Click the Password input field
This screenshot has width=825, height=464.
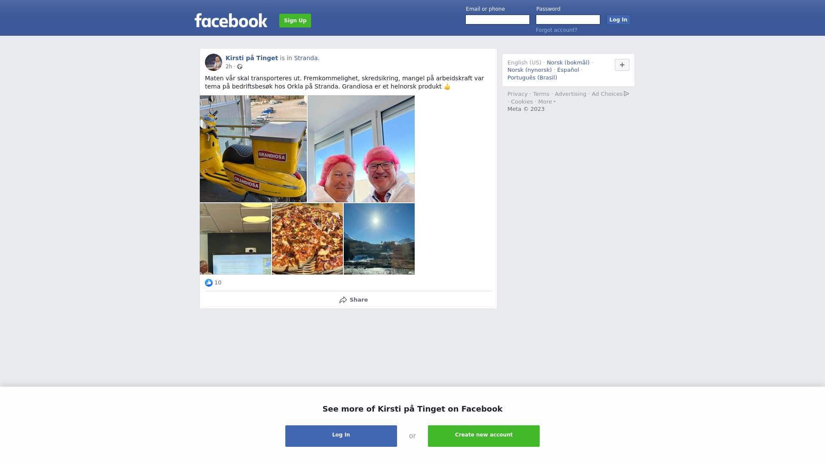point(568,20)
